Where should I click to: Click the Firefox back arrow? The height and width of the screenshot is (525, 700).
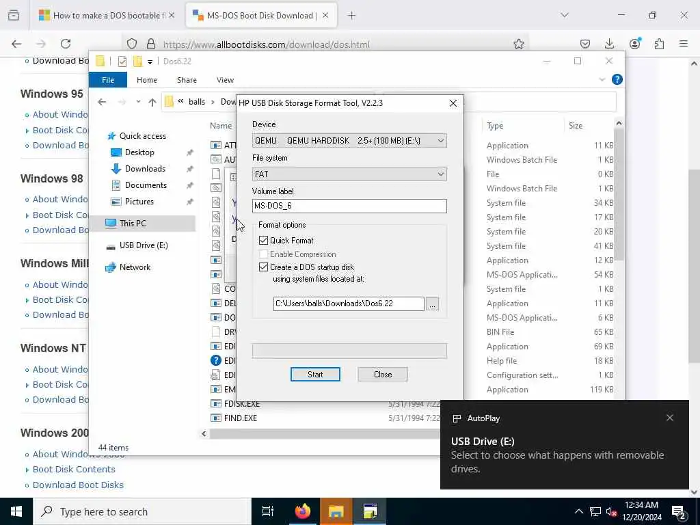click(16, 44)
